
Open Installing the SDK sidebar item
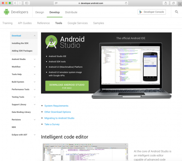(20, 43)
